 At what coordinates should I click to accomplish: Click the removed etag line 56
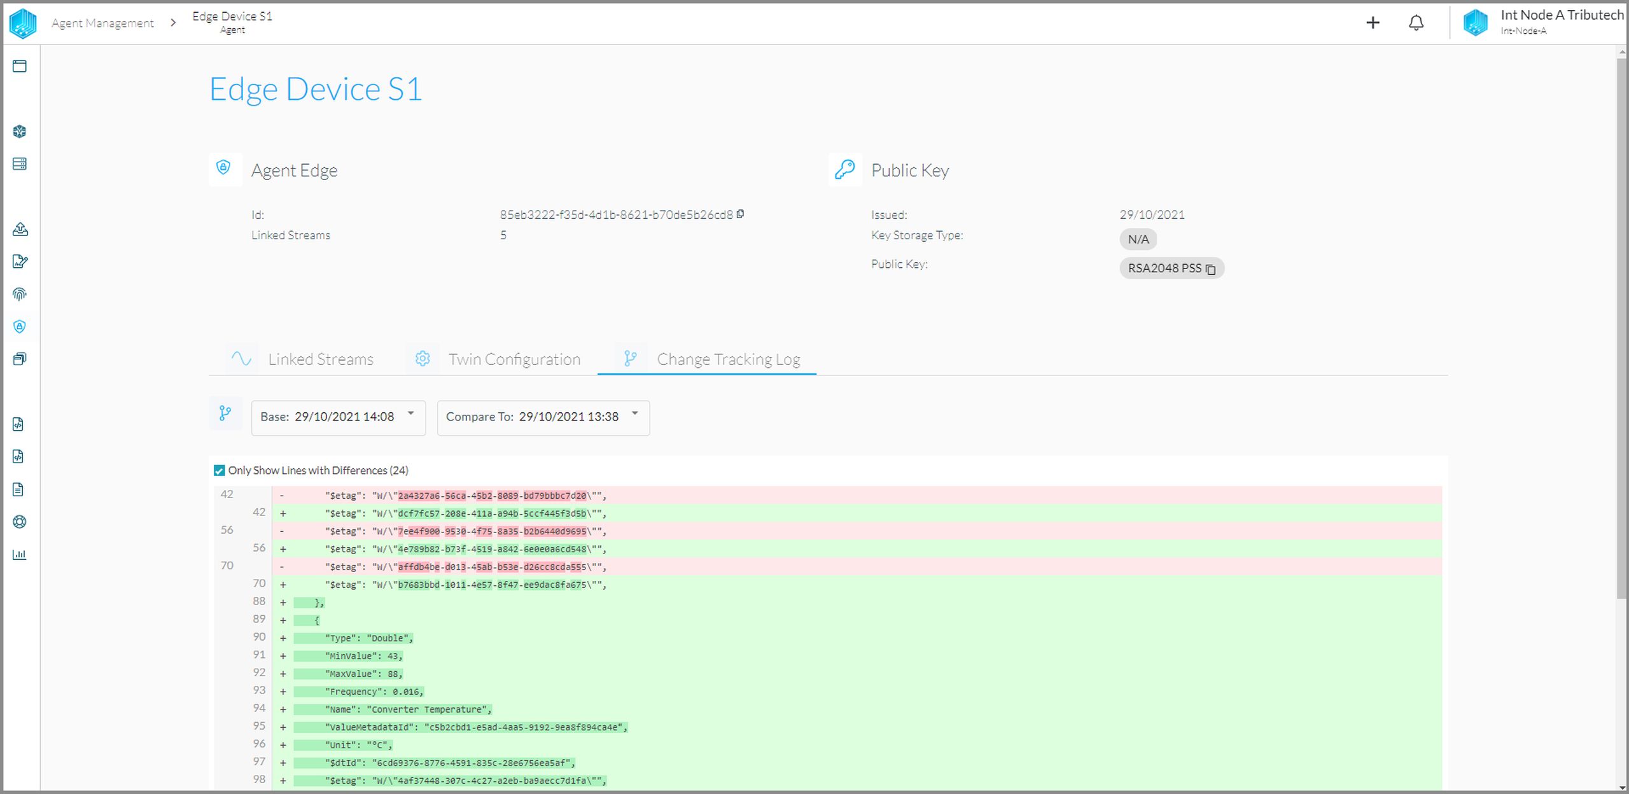click(827, 531)
